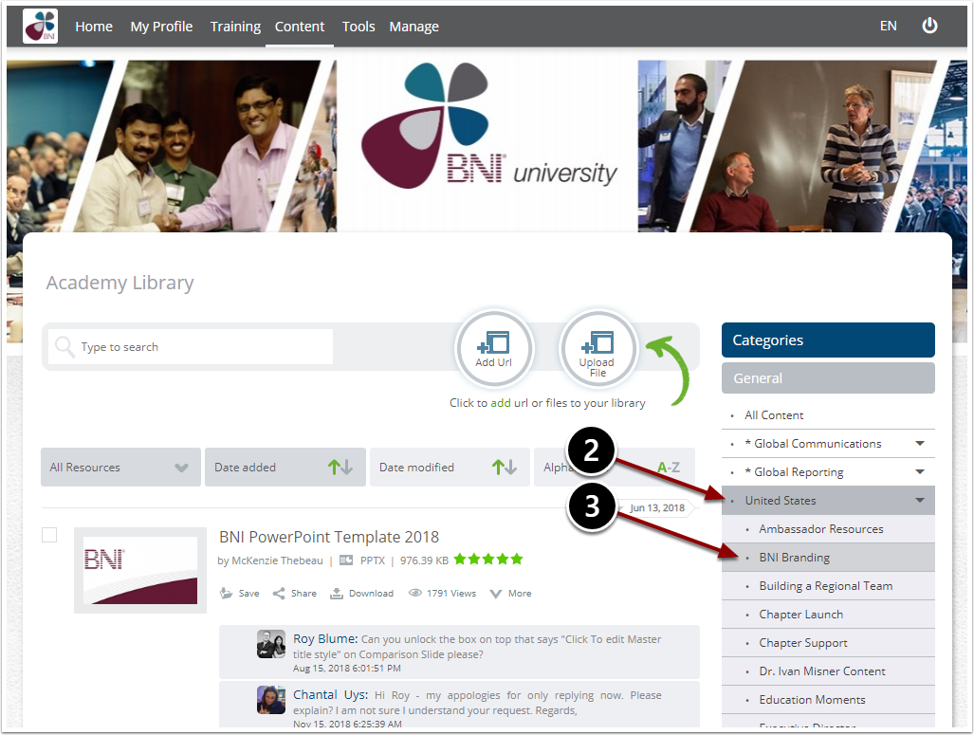The height and width of the screenshot is (735, 974).
Task: Open the All Resources dropdown
Action: 120,468
